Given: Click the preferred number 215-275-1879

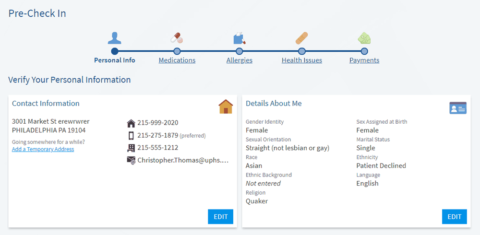Looking at the screenshot, I should pos(157,135).
